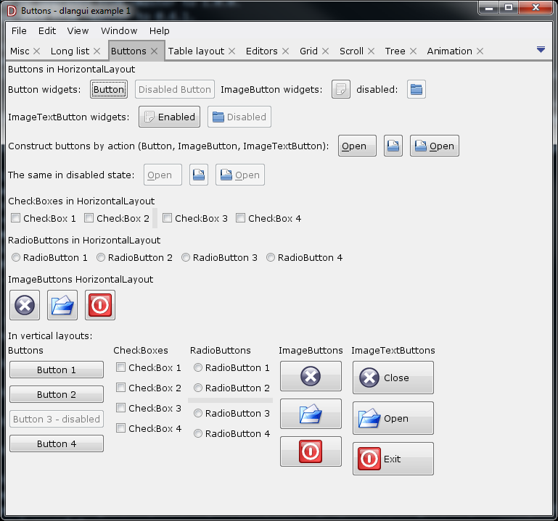This screenshot has width=558, height=521.
Task: Toggle CheckBox 3 in horizontal layout
Action: [x=168, y=218]
